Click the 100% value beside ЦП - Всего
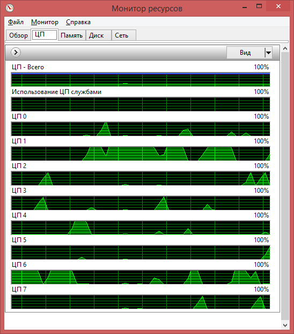Screen dimensions: 294x334 tap(261, 67)
